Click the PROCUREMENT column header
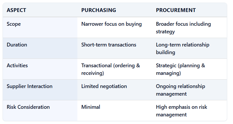Image resolution: width=233 pixels, height=124 pixels. [x=175, y=10]
